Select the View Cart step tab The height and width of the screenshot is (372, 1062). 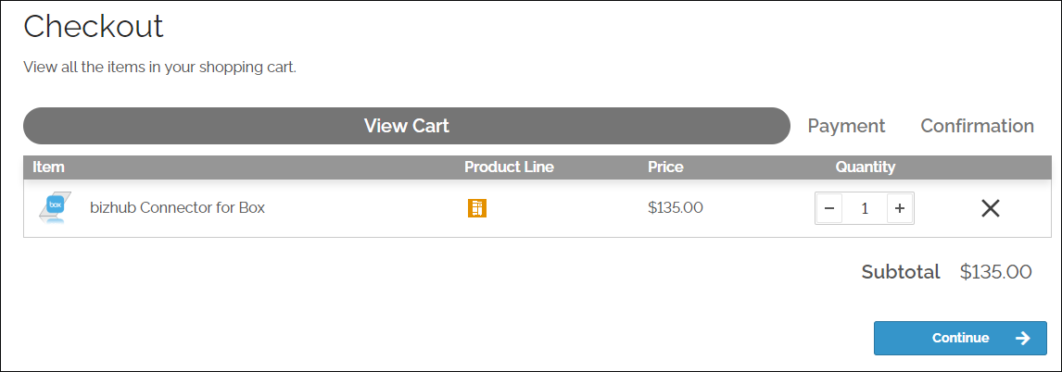[x=406, y=126]
